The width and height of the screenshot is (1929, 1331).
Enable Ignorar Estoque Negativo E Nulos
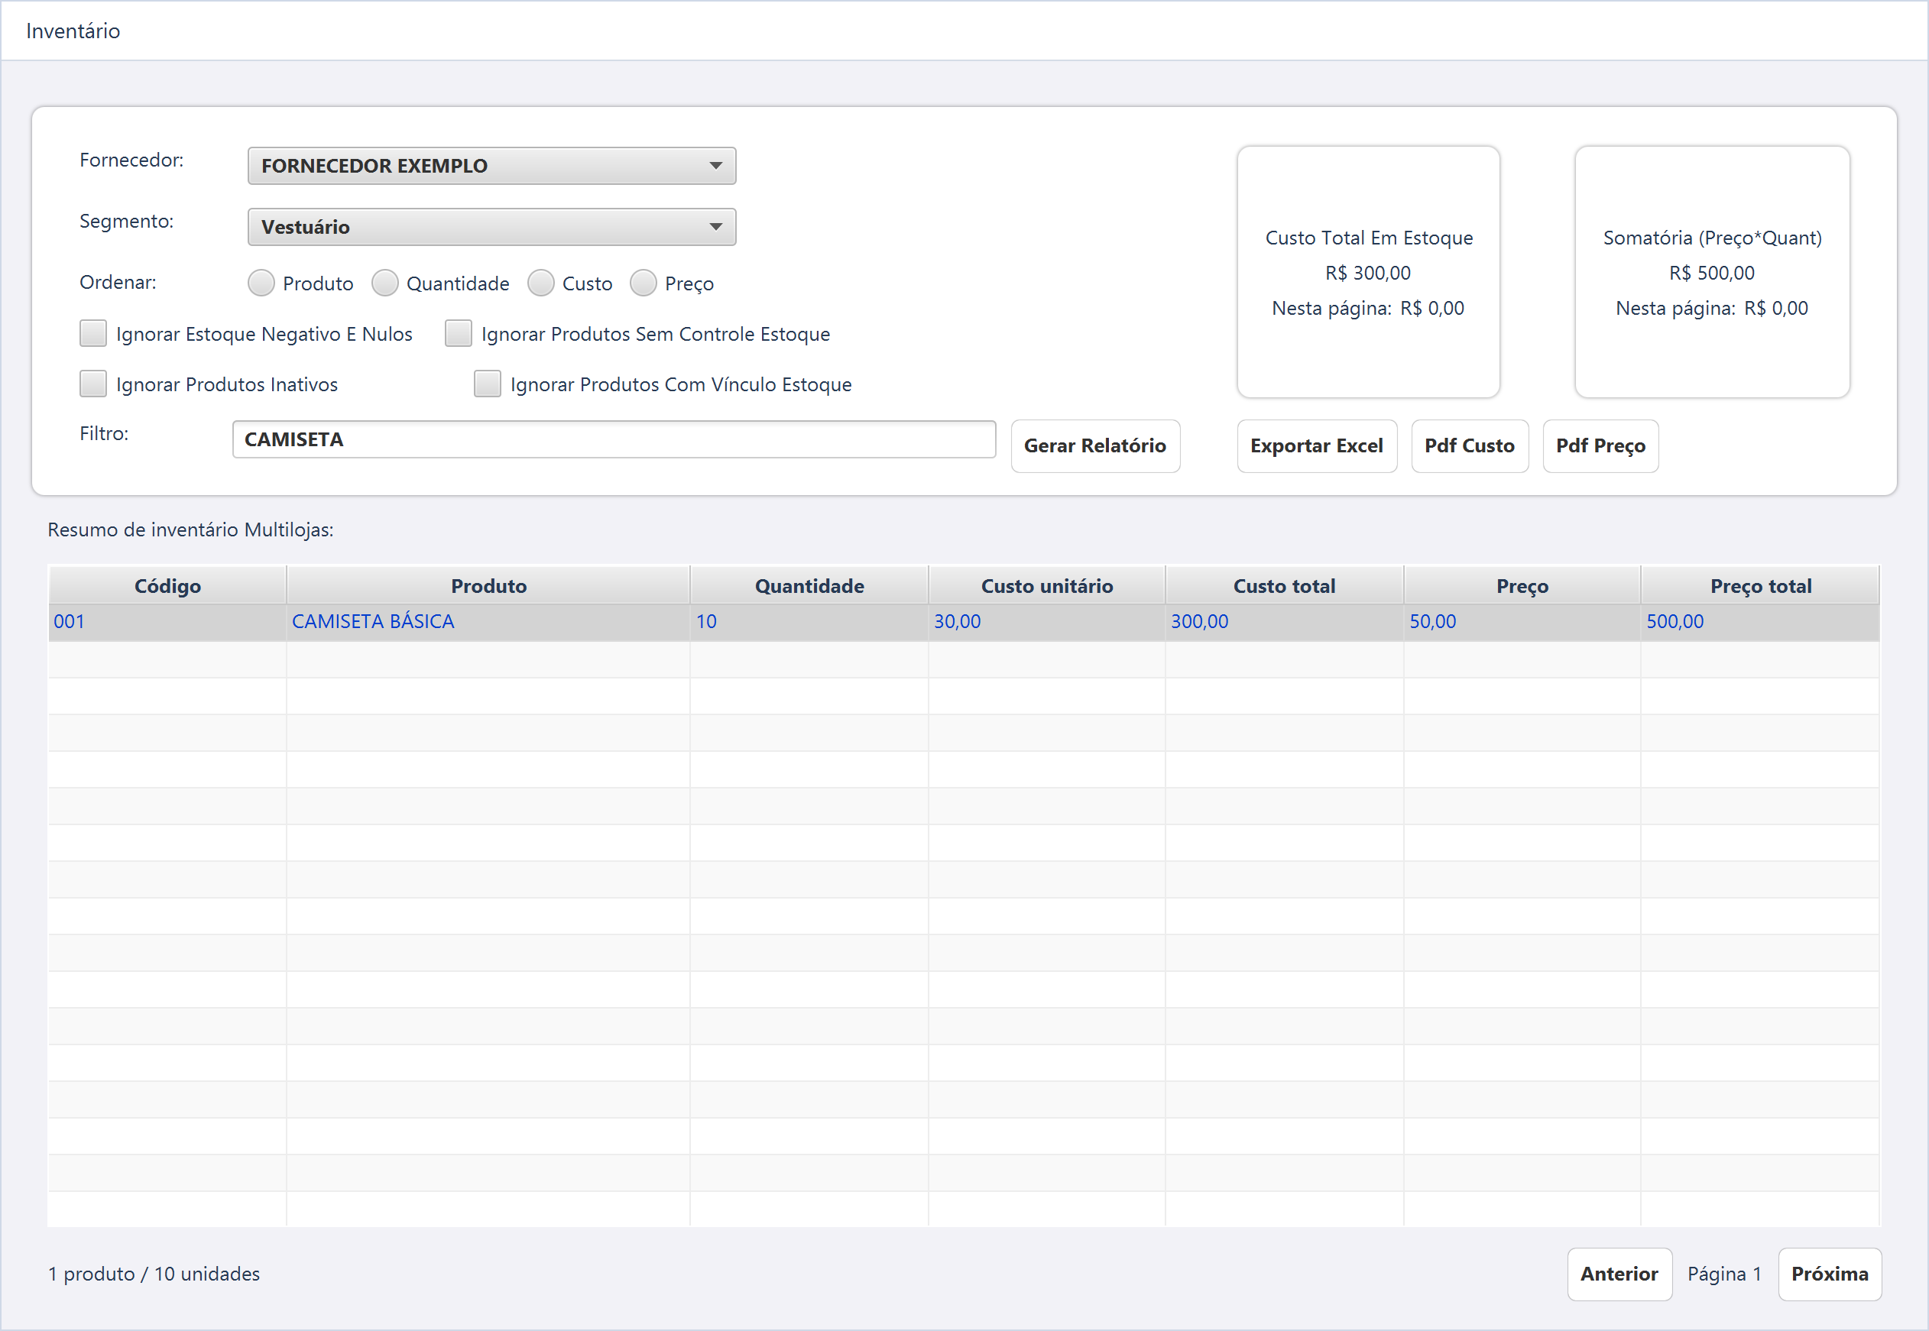pos(92,334)
